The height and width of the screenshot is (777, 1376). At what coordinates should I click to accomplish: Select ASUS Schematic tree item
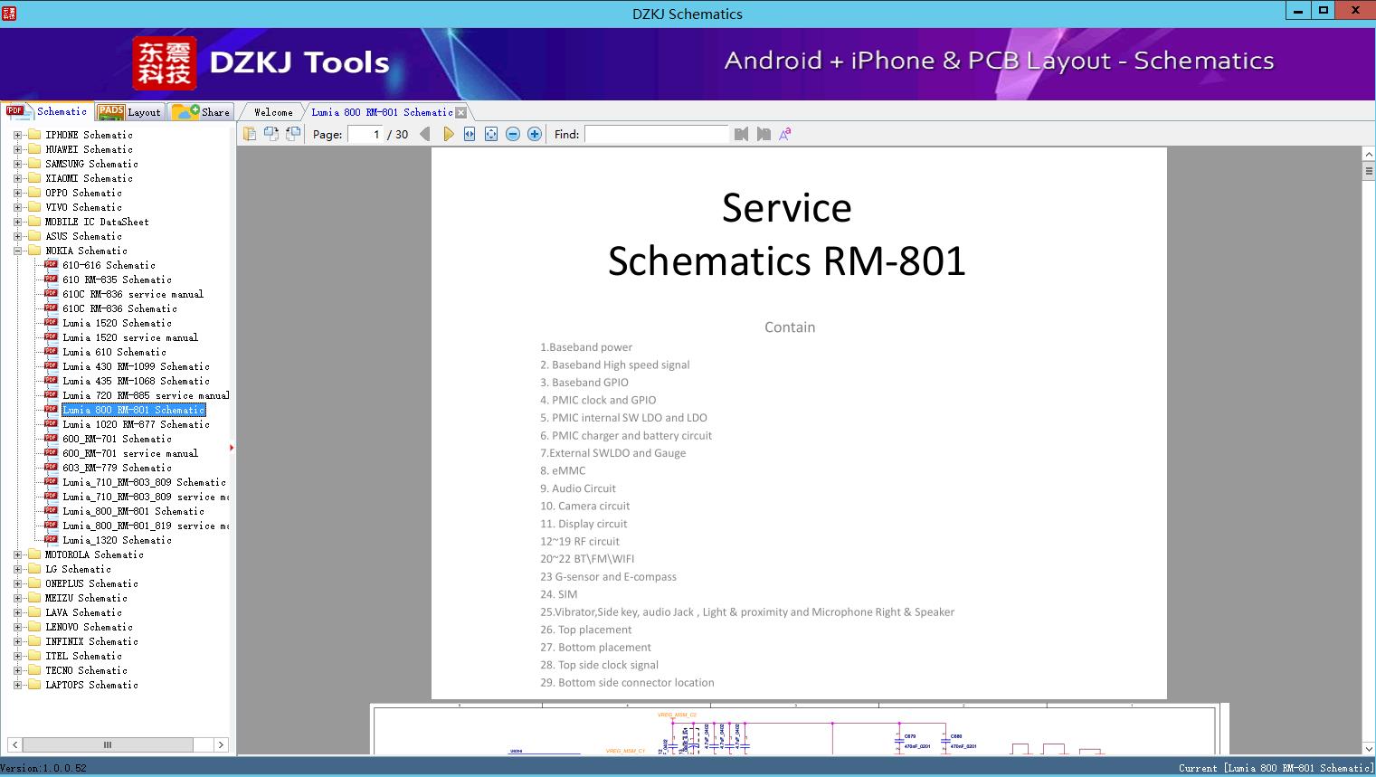pyautogui.click(x=83, y=236)
